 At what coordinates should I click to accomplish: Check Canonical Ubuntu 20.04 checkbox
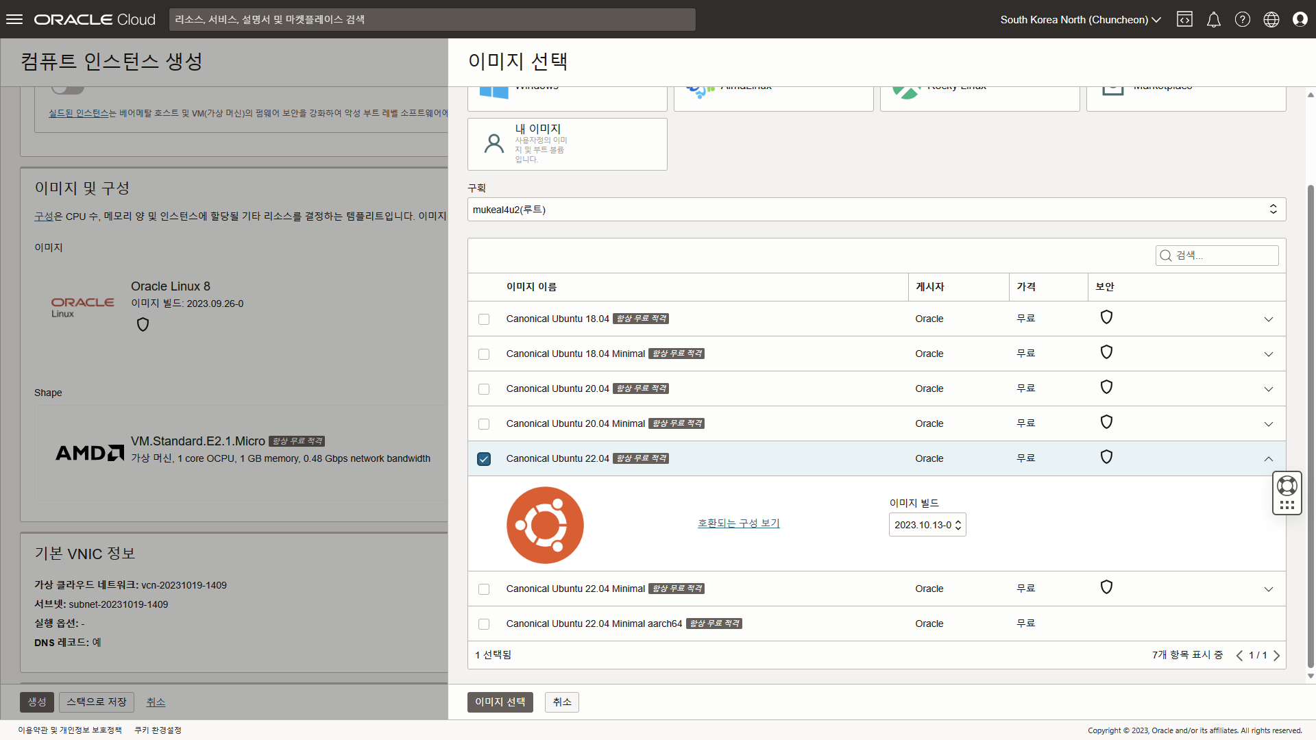pos(484,389)
